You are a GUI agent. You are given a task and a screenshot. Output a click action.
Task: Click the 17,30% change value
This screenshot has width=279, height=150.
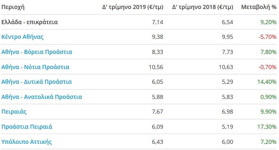[267, 127]
